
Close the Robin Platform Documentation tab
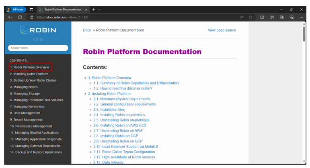[86, 10]
